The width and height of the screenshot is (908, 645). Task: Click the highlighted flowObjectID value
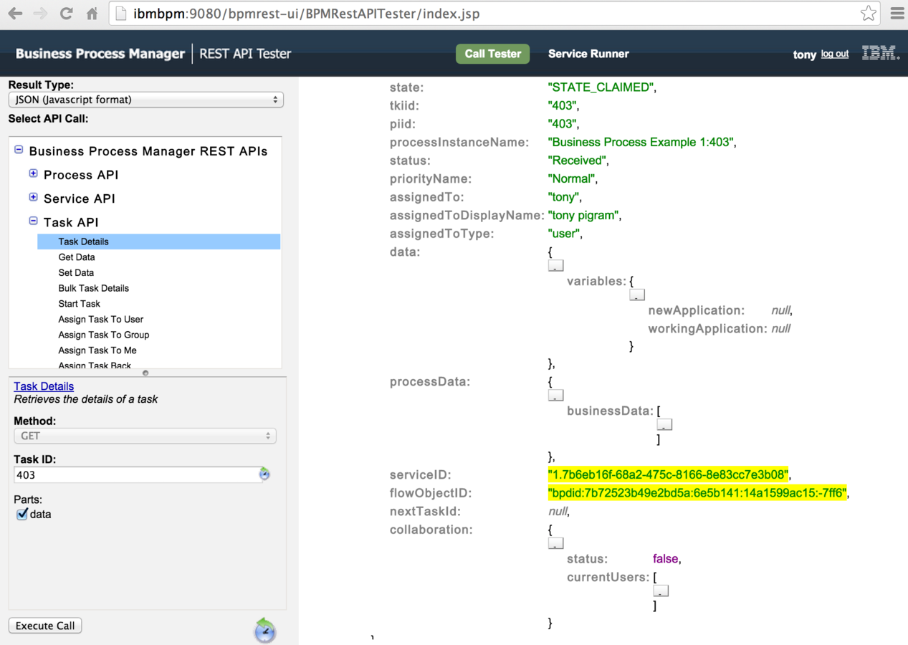point(697,493)
